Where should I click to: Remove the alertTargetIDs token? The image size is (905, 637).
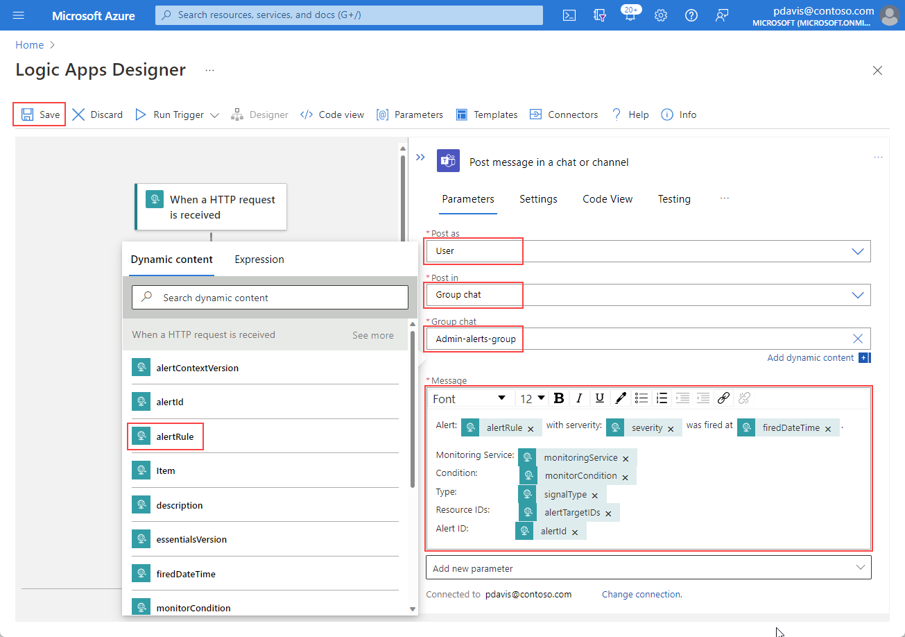tap(608, 513)
